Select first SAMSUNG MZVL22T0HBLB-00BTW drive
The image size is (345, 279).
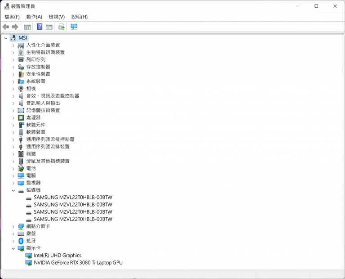tap(73, 197)
